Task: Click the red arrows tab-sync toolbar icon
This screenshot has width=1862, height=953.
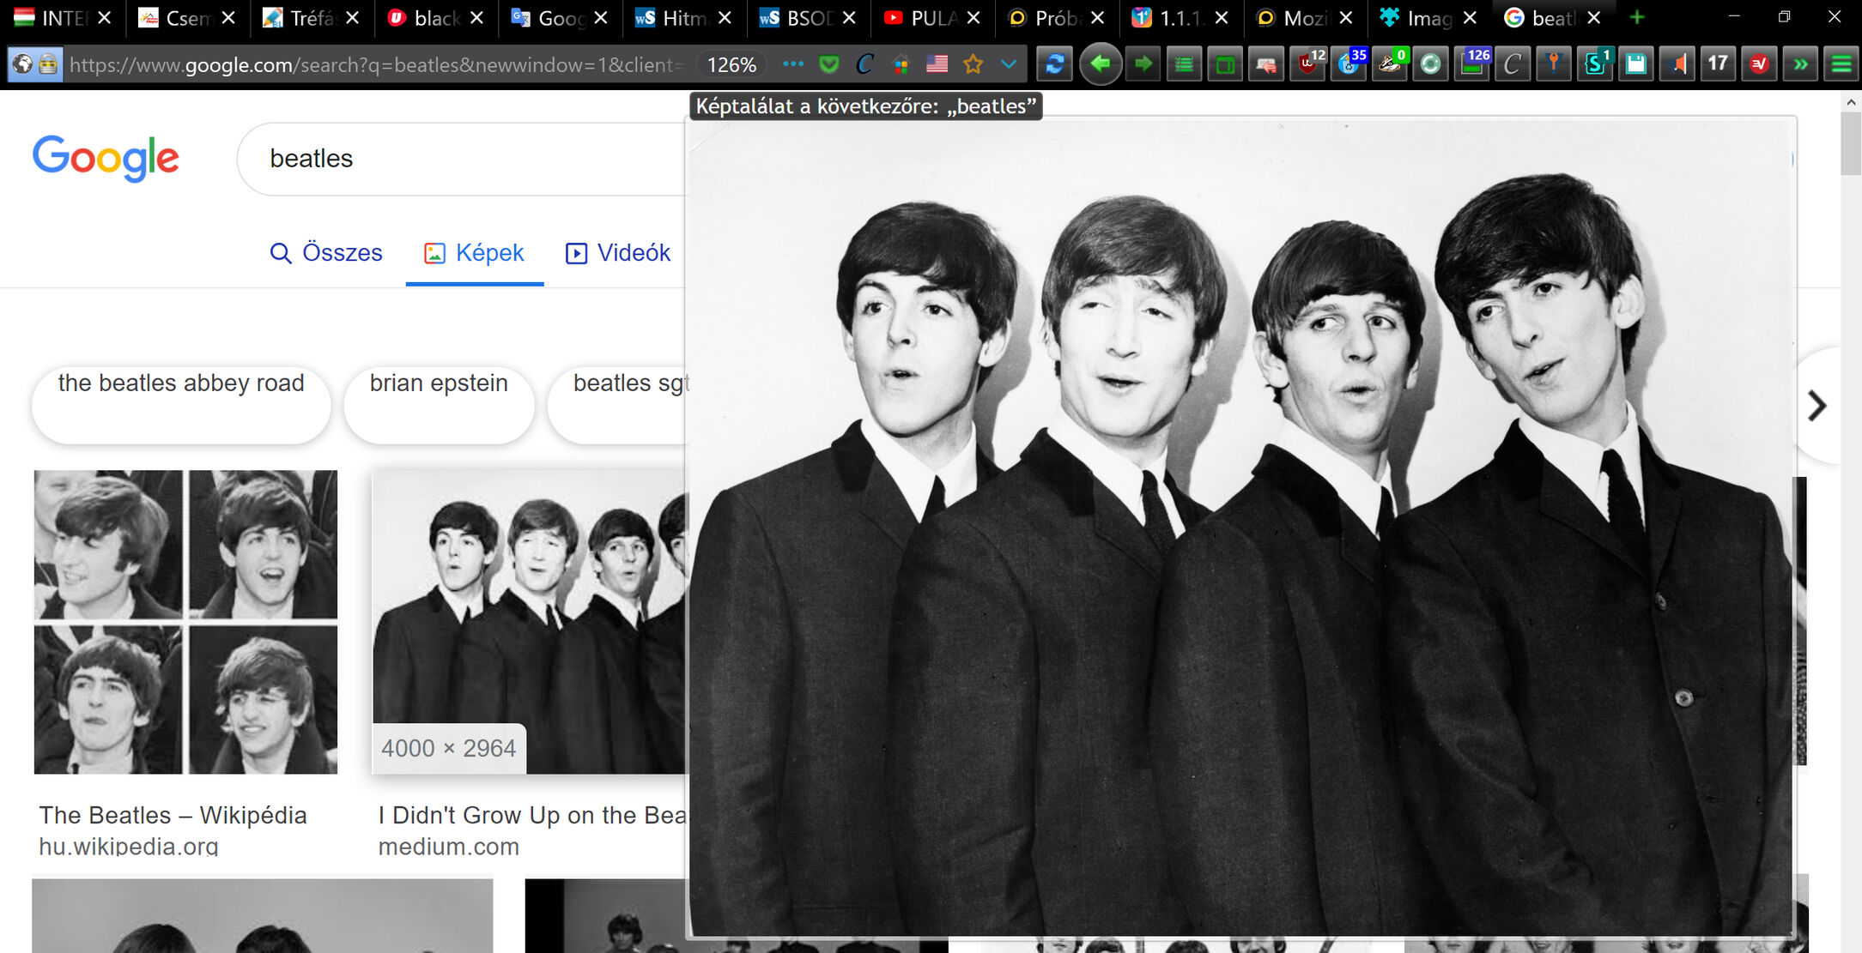Action: pos(1266,64)
